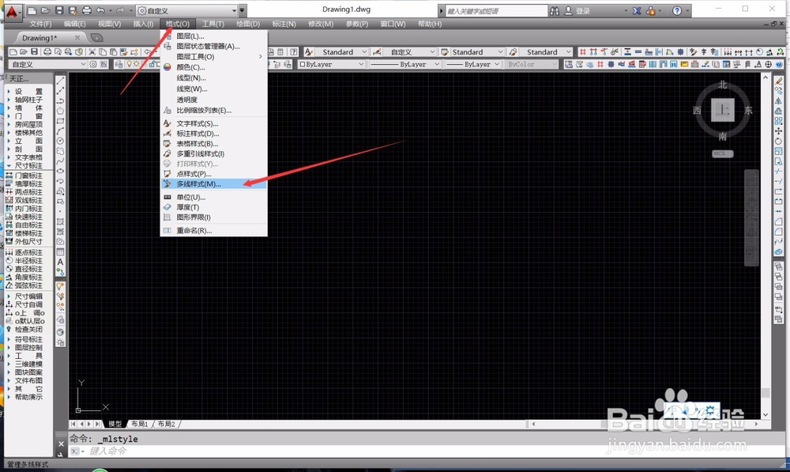Screen dimensions: 790x472
Task: Click the Undo arrow in quick access toolbar
Action: point(100,10)
